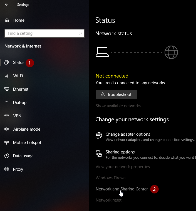This screenshot has height=211, width=196.
Task: Open Airplane mode settings
Action: pyautogui.click(x=27, y=129)
